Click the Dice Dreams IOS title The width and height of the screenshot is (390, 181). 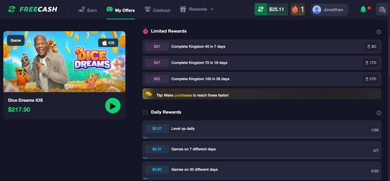[25, 100]
